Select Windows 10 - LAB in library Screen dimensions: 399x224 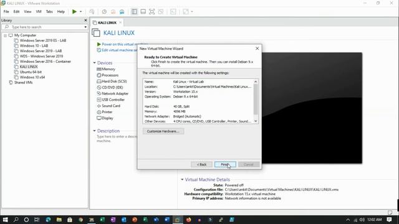click(x=34, y=45)
